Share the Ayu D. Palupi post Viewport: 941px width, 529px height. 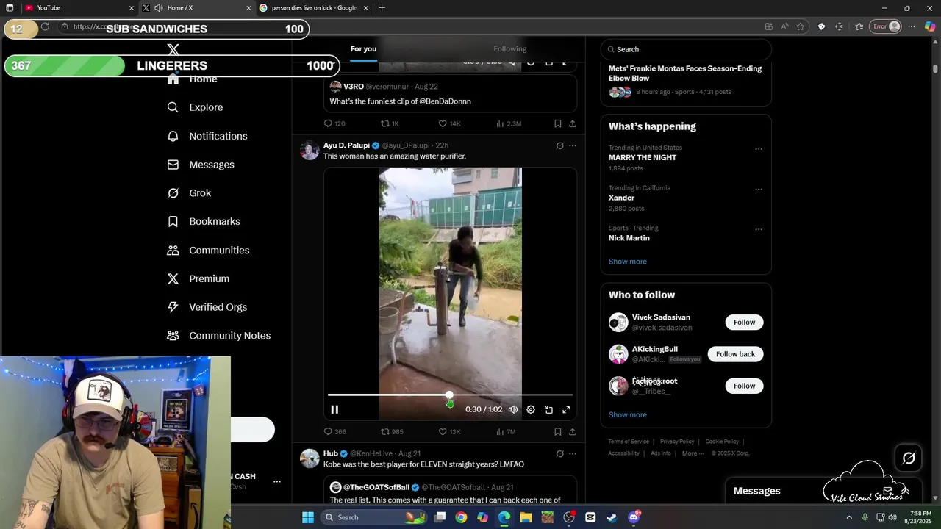coord(573,432)
